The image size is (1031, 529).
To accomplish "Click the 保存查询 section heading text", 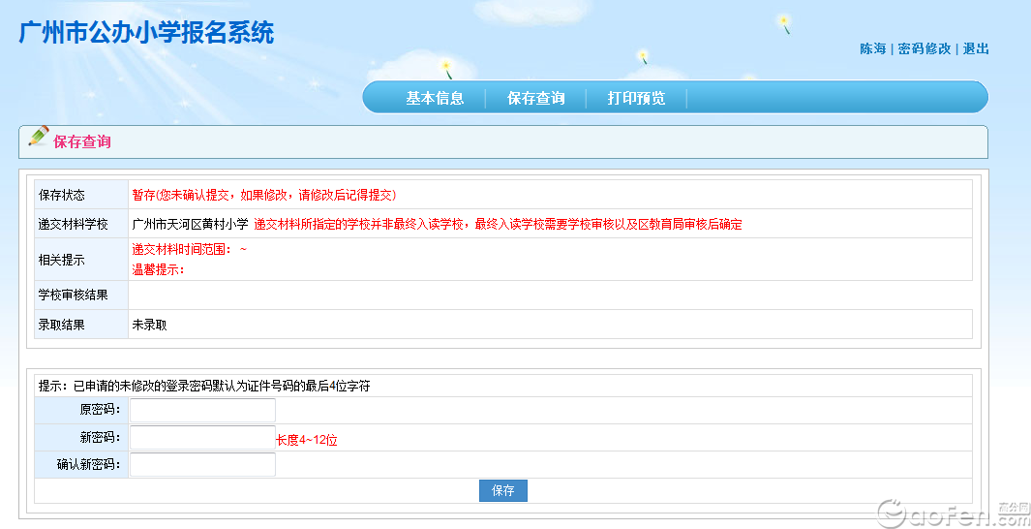I will (x=82, y=142).
